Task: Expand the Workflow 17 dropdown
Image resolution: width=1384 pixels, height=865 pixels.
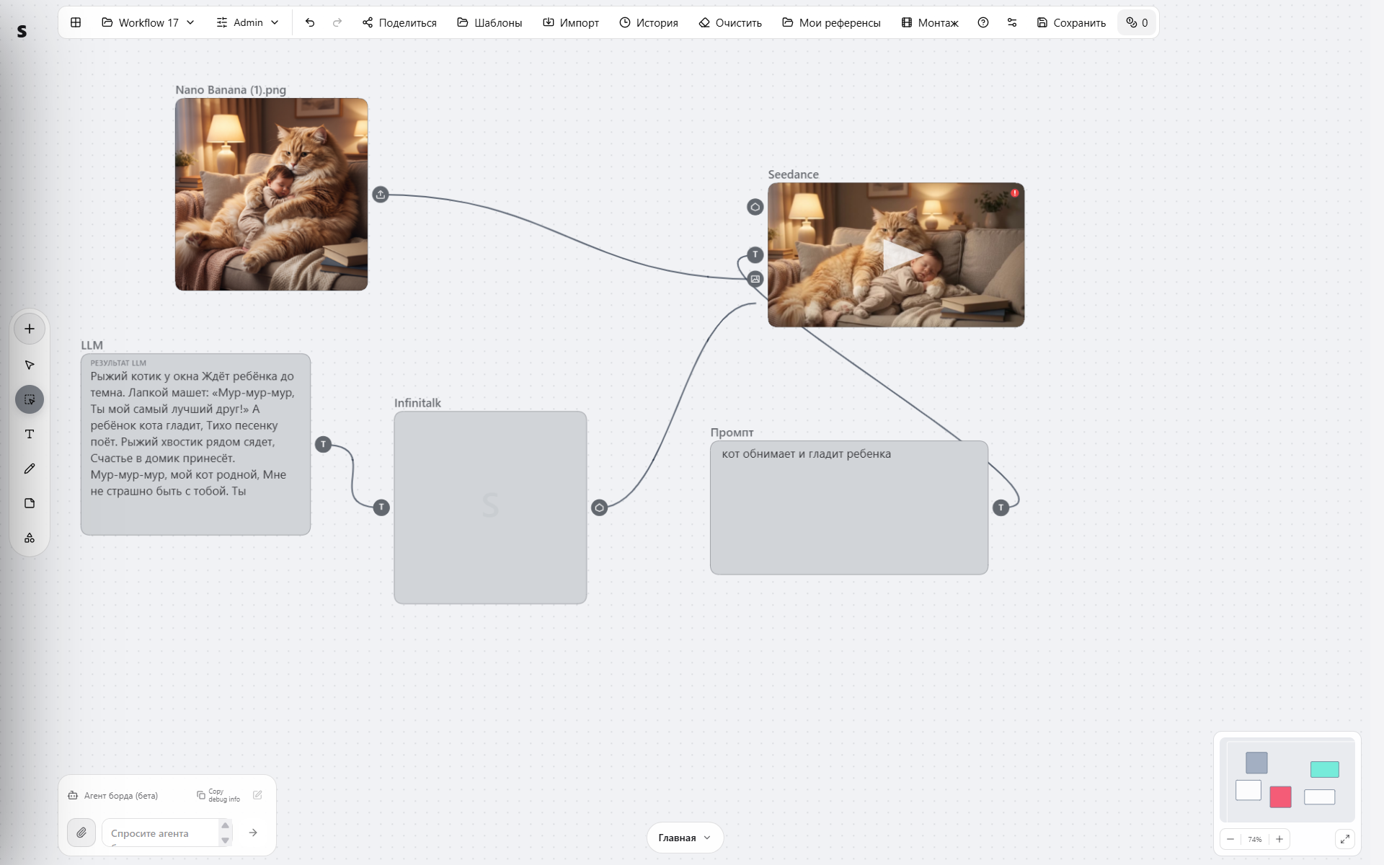Action: click(148, 22)
